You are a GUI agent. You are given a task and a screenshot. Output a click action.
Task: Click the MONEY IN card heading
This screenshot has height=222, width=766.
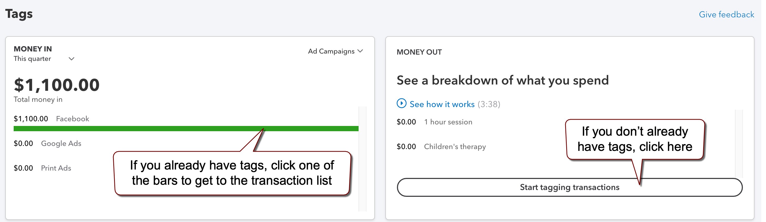click(33, 49)
